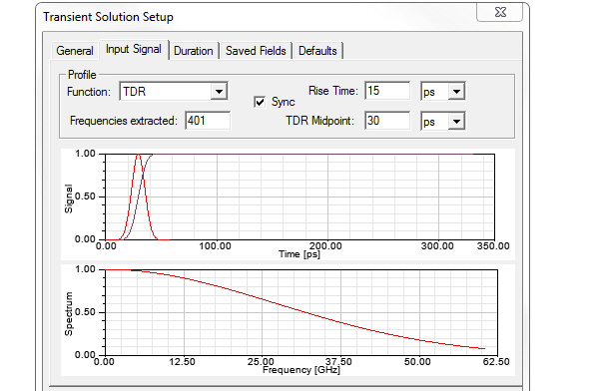Open the Rise Time units dropdown
Viewport: 599px width, 391px height.
click(456, 92)
